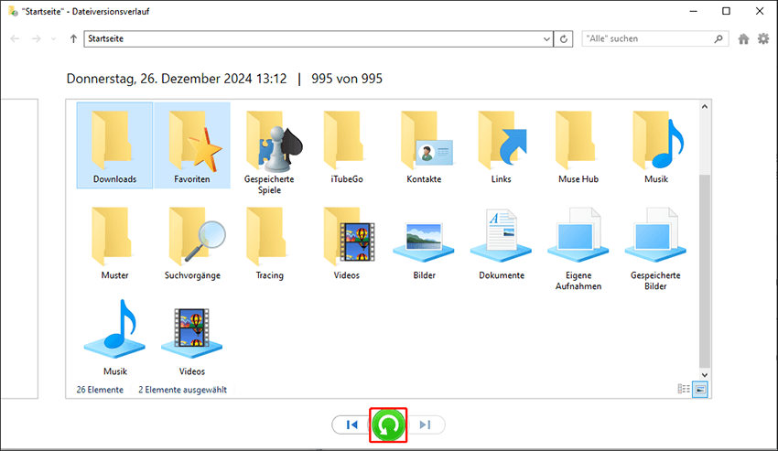Image resolution: width=778 pixels, height=451 pixels.
Task: Select the Muster folder
Action: click(114, 243)
